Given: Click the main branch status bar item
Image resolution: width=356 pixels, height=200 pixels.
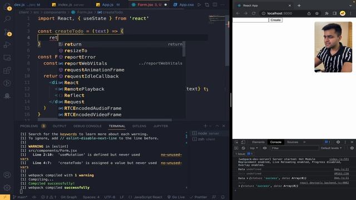Looking at the screenshot, I should (21, 197).
